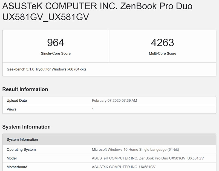Click the February 07 2020 upload date value

point(114,101)
